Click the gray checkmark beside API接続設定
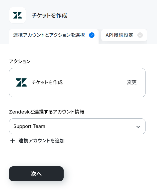This screenshot has width=157, height=190. 140,35
